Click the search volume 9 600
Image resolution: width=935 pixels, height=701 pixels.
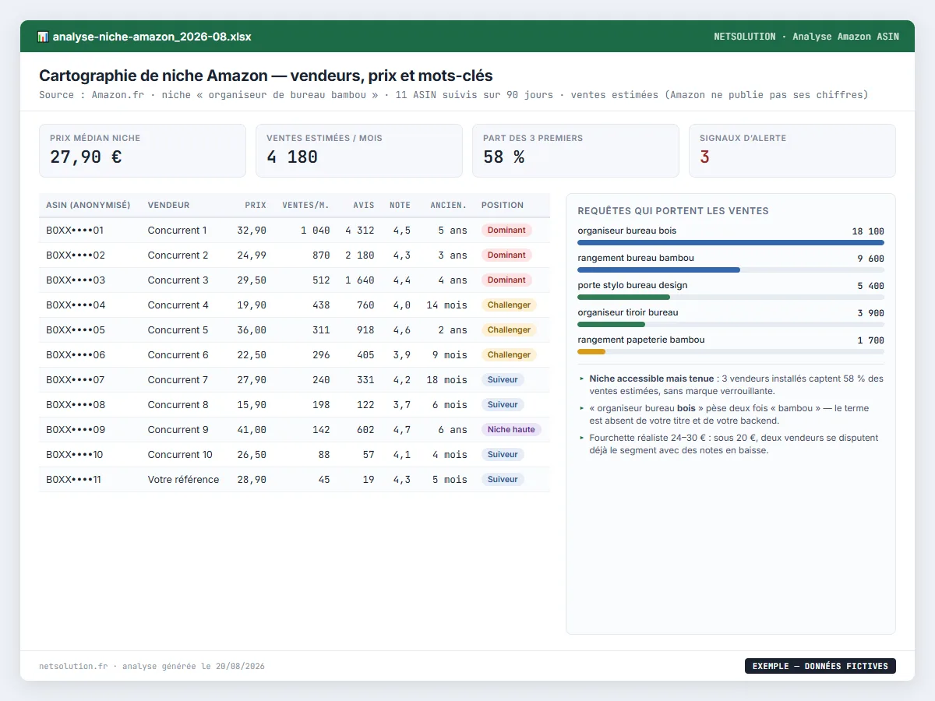pos(871,259)
